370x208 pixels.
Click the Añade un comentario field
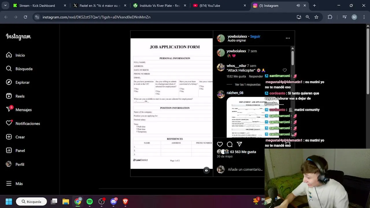pos(245,170)
